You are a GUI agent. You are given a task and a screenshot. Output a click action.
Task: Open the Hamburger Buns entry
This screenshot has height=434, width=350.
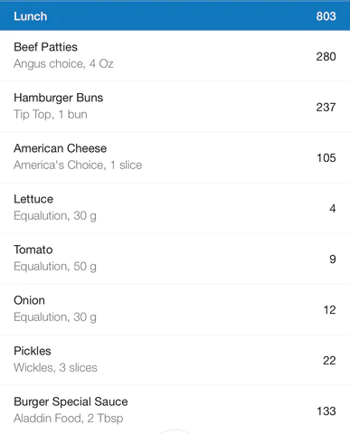click(175, 107)
